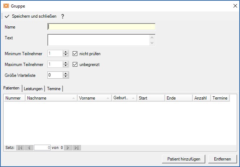Viewport: 240px width, 167px height.
Task: Increase Größe Warteliste with up arrow
Action: 65,73
